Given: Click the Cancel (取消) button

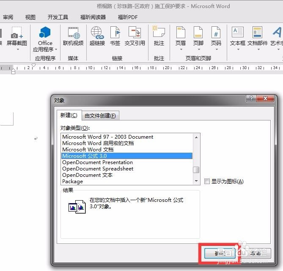Looking at the screenshot, I should 256,253.
